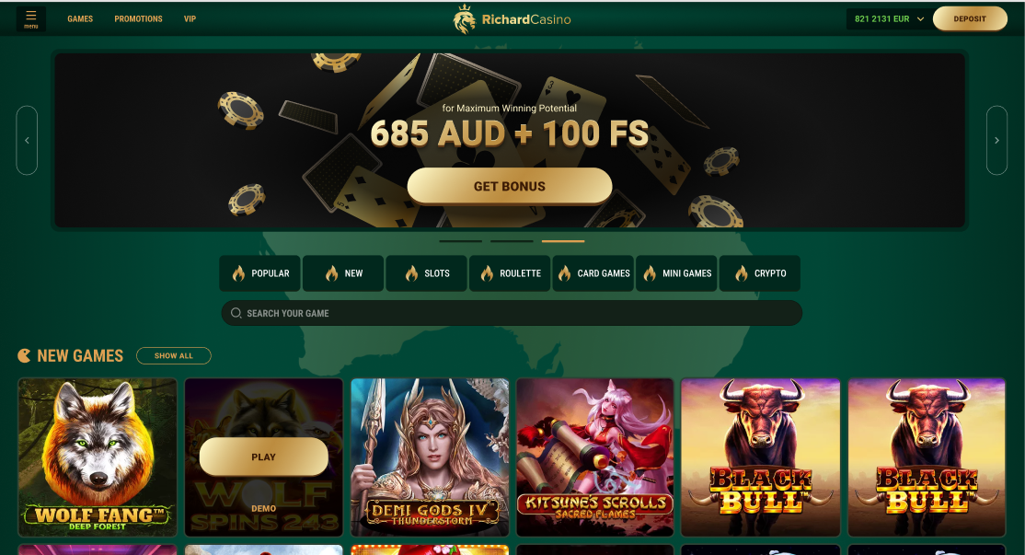The width and height of the screenshot is (1025, 555).
Task: Select the Popular category flame icon
Action: point(238,273)
